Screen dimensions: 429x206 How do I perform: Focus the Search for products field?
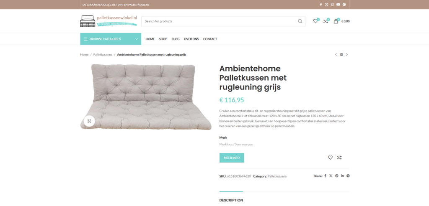219,21
